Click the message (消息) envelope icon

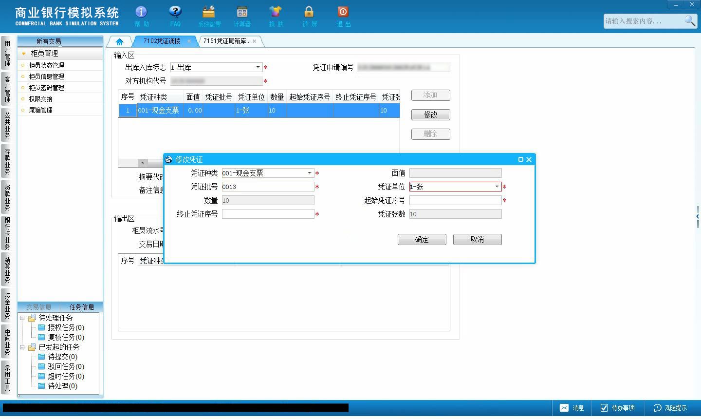[564, 408]
